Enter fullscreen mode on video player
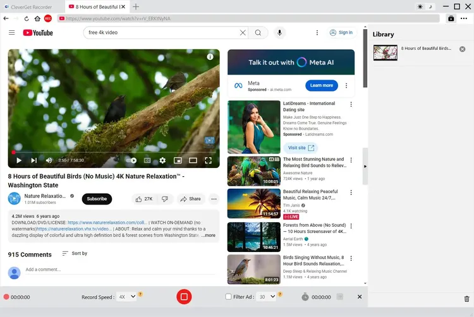This screenshot has height=317, width=474. [209, 160]
